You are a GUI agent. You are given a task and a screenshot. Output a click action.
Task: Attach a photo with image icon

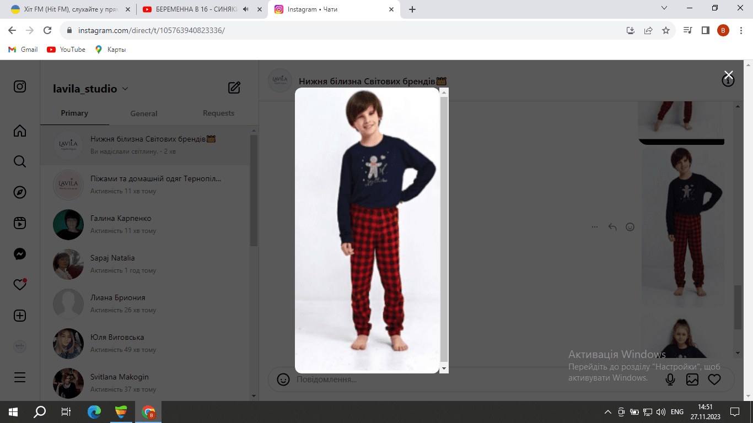tap(692, 379)
